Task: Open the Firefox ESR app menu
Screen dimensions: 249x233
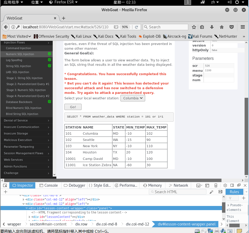Action: tap(63, 2)
